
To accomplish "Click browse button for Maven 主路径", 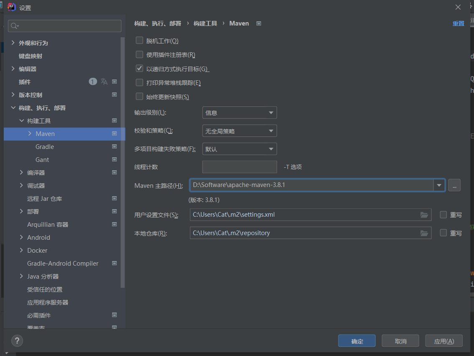I will tap(454, 185).
